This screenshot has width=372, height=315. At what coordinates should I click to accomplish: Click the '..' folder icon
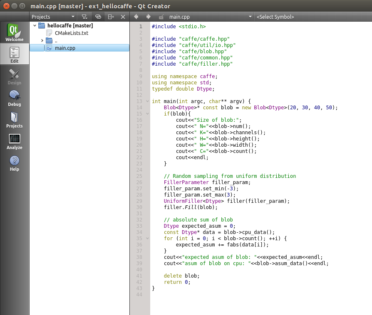[49, 41]
